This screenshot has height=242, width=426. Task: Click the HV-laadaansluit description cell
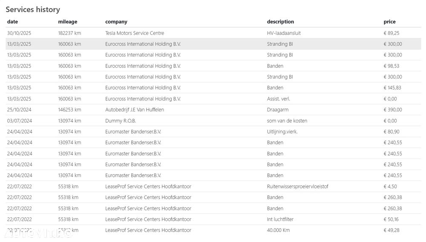pos(284,33)
